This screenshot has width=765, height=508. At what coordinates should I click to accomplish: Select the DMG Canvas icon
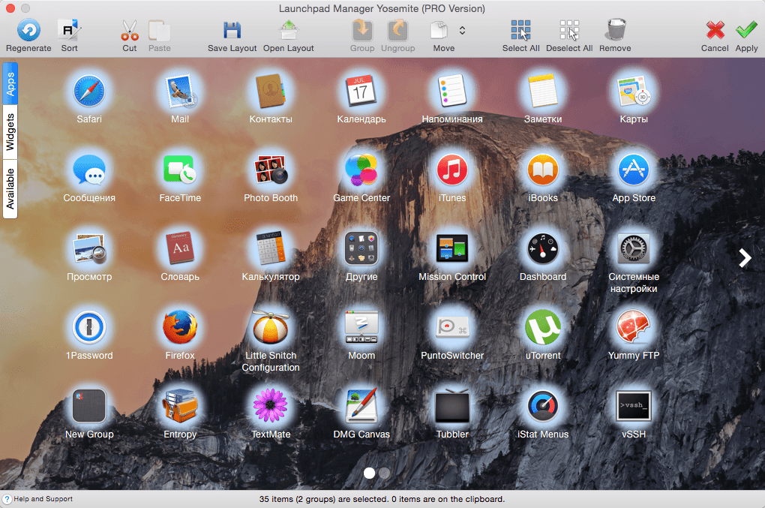coord(361,406)
